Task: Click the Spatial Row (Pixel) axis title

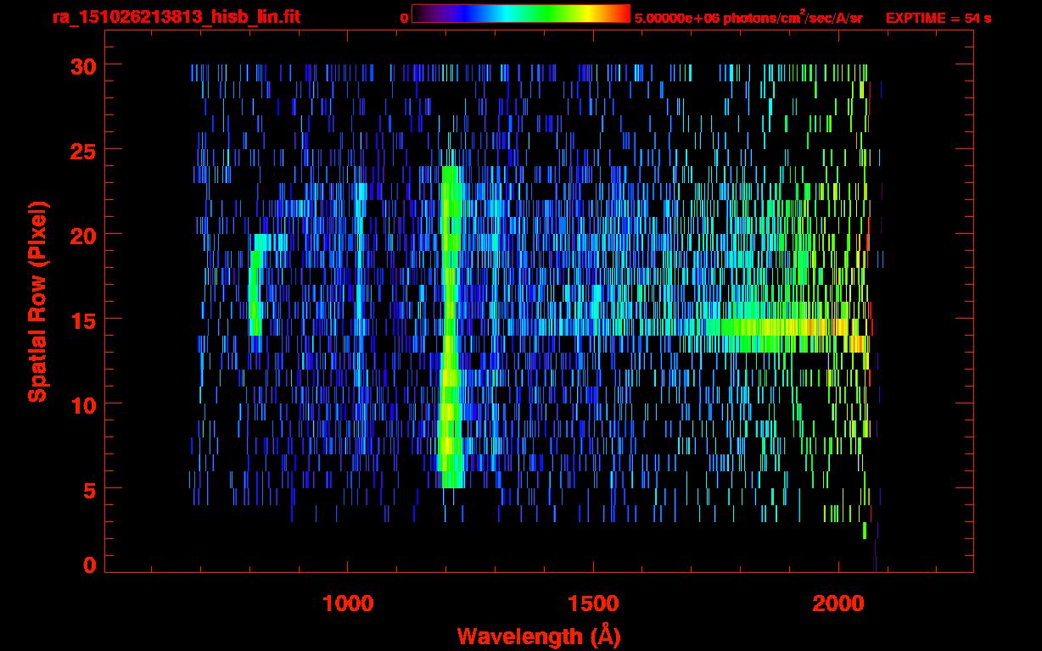Action: 36,301
